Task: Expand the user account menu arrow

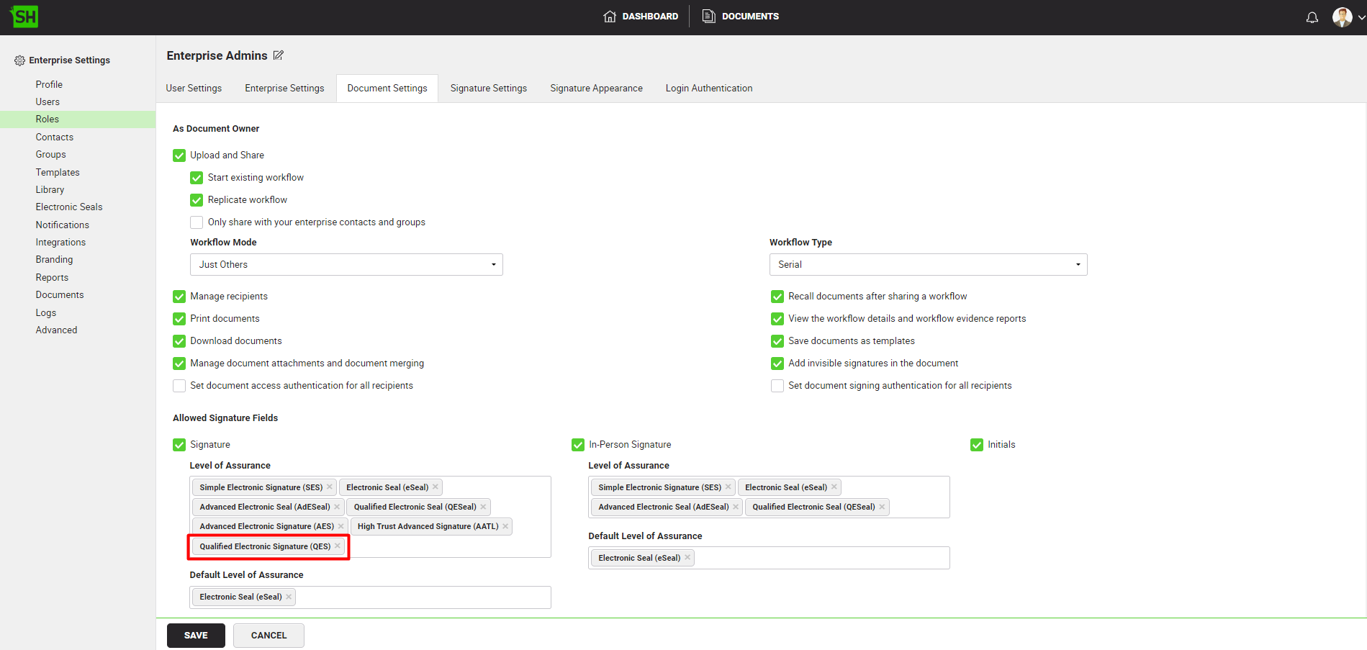Action: click(1361, 18)
